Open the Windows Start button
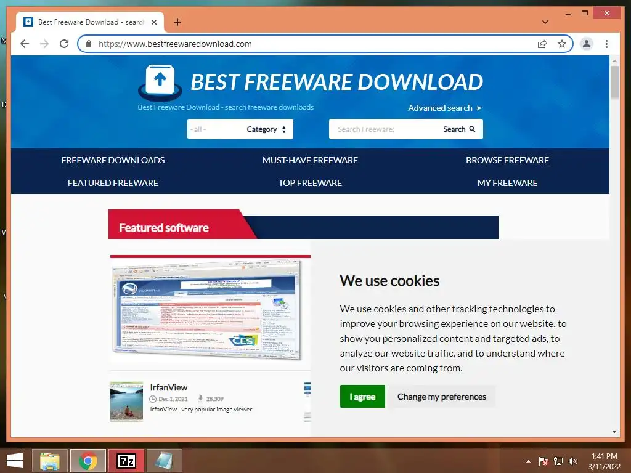Viewport: 631px width, 473px height. pyautogui.click(x=15, y=461)
